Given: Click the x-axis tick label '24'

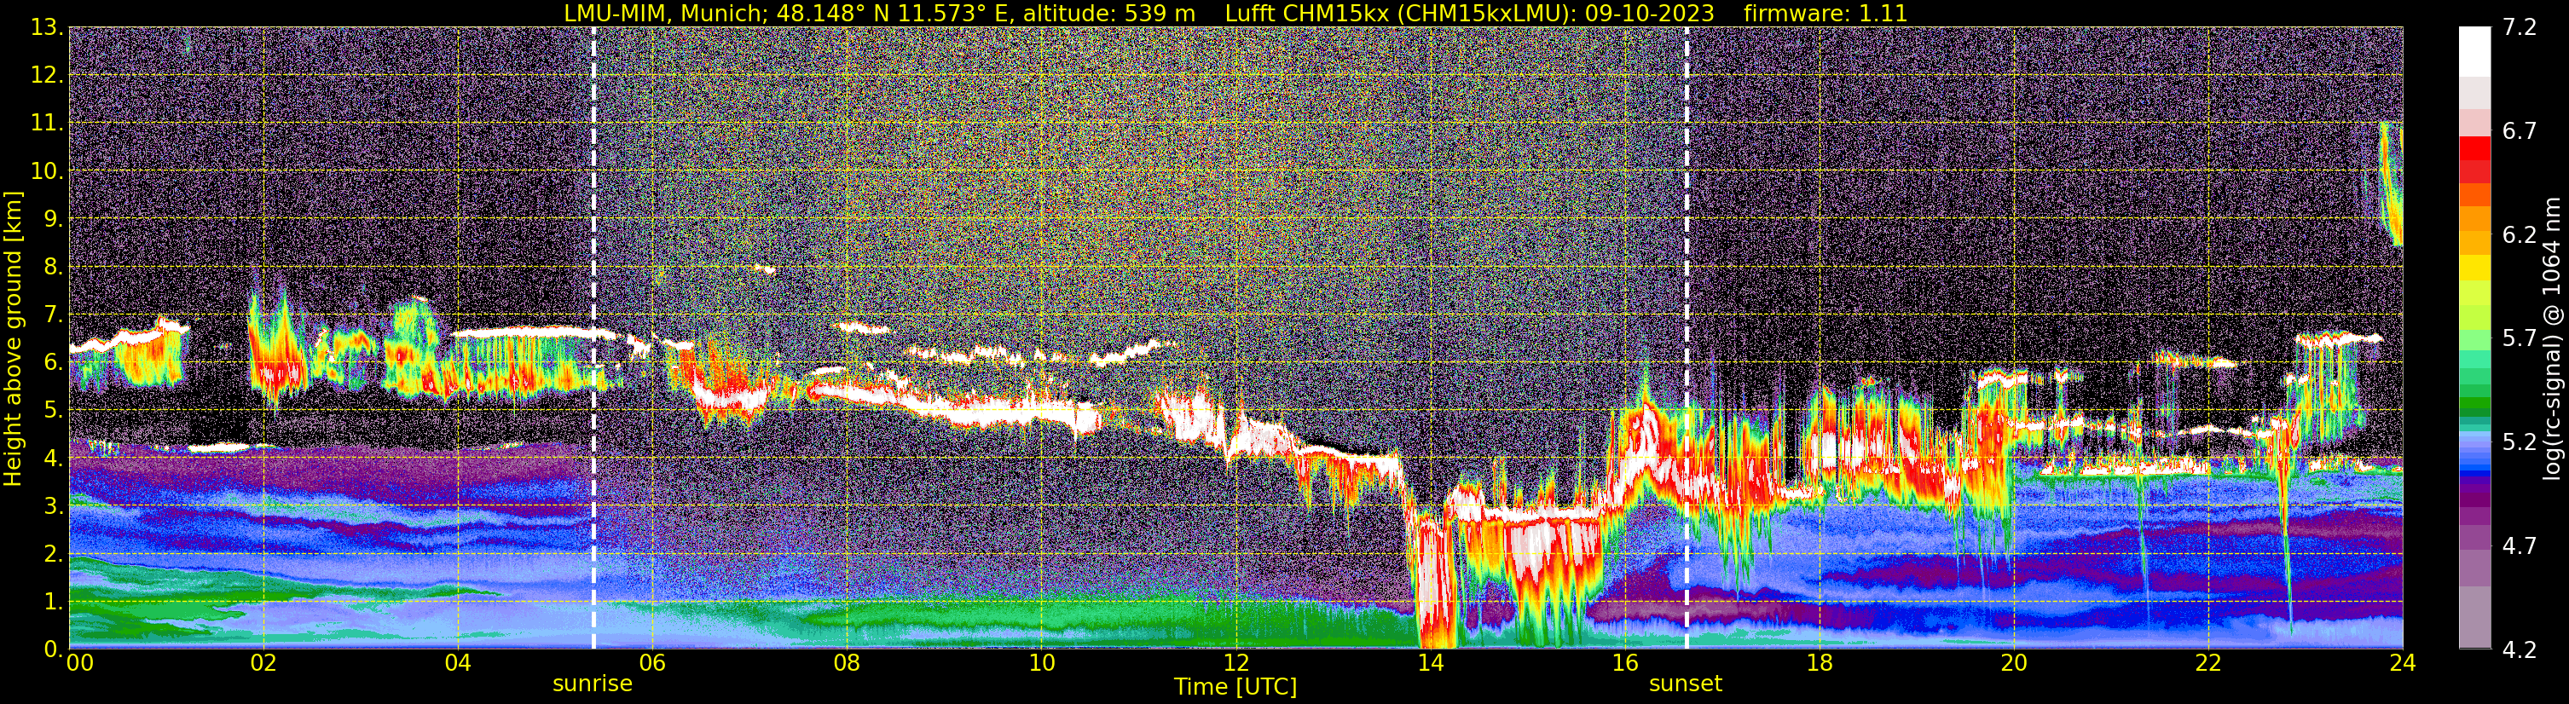Looking at the screenshot, I should coord(2403,663).
